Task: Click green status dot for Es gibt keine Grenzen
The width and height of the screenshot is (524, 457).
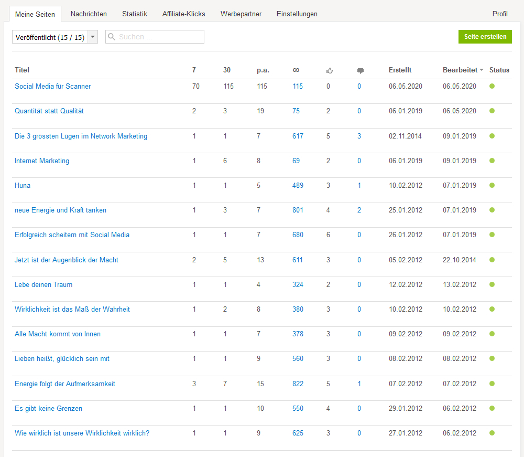Action: click(492, 408)
